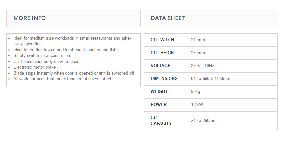Click the CUT WIDTH row label
Viewport: 283px width, 155px height.
162,40
